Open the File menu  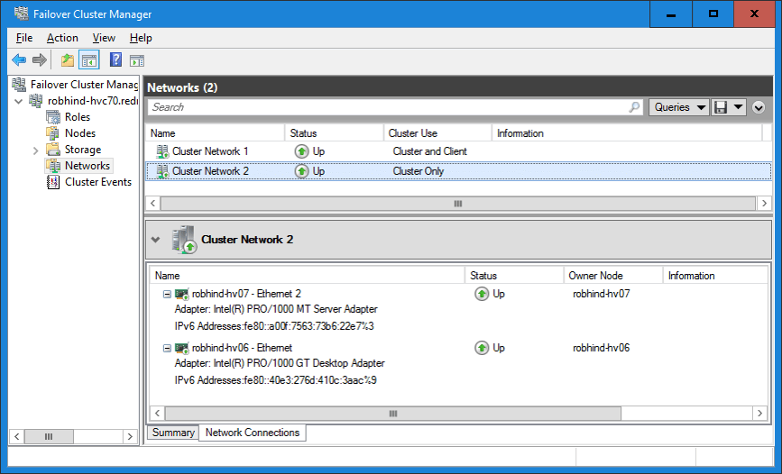(x=24, y=38)
